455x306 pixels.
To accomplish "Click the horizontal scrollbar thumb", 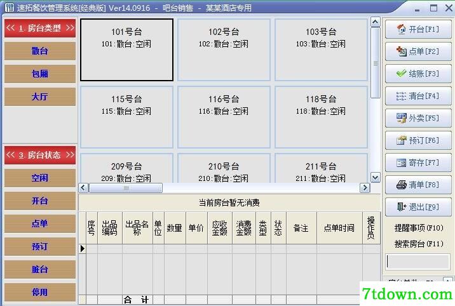I will 126,188.
